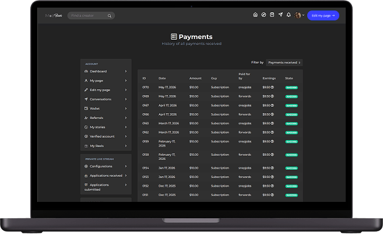Click earnings info icon for Dec 17 snepjobs row
383x234 pixels.
(272, 186)
